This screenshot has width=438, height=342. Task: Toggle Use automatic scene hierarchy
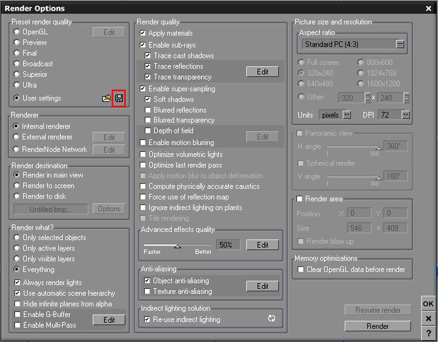point(18,293)
